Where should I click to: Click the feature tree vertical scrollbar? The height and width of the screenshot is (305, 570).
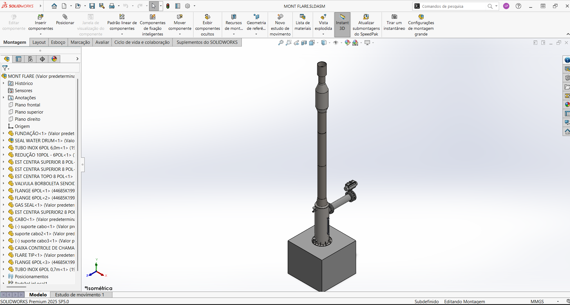tap(78, 174)
